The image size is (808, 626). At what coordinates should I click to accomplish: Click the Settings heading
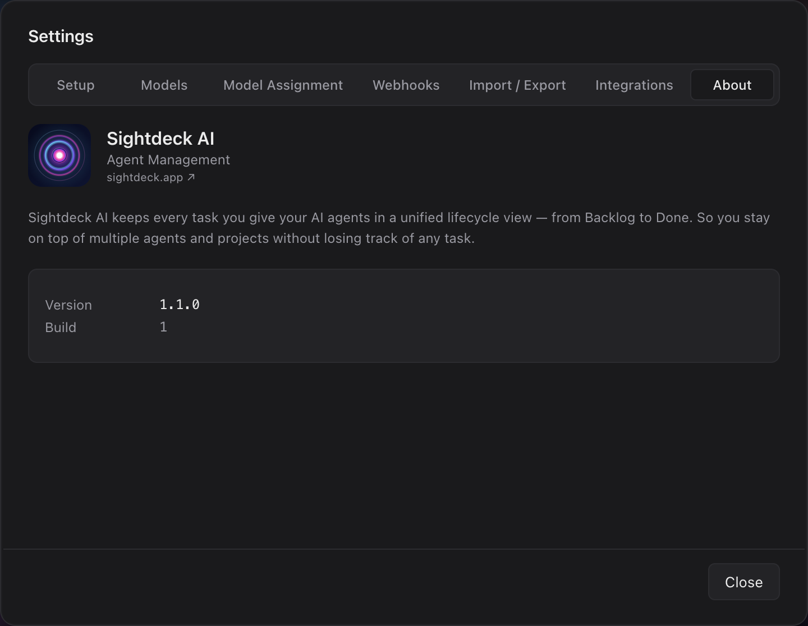coord(61,36)
